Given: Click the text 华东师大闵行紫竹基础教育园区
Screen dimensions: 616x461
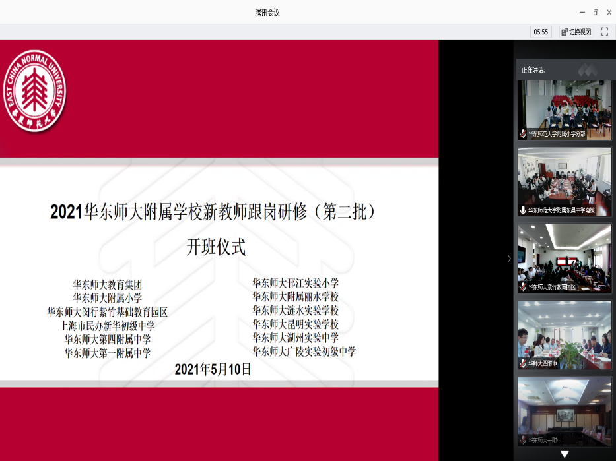Looking at the screenshot, I should tap(107, 312).
